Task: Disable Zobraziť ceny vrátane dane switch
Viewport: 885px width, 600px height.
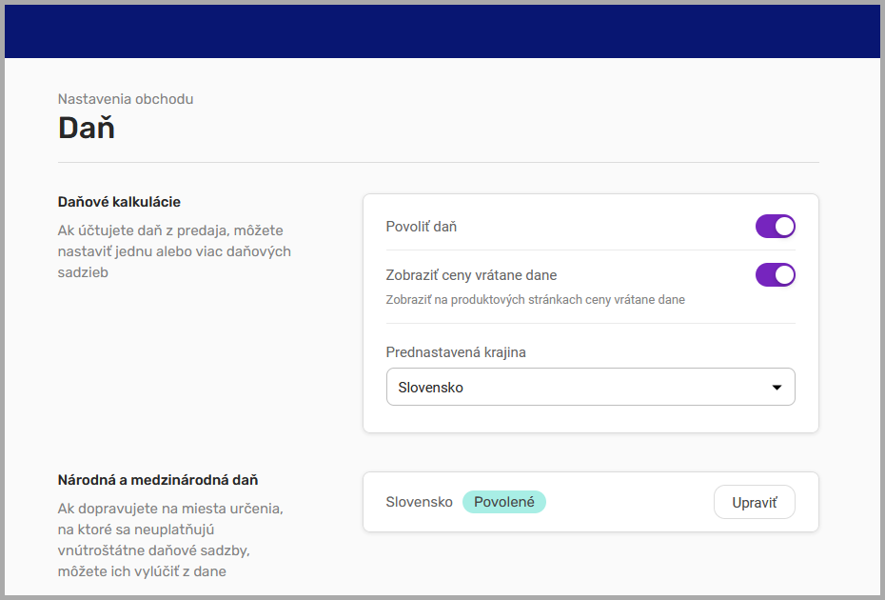Action: [775, 275]
